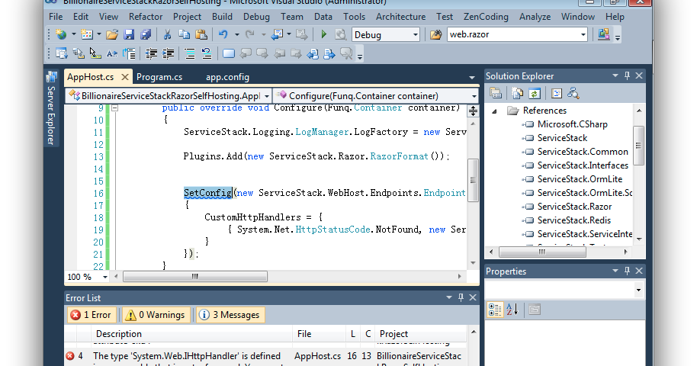Click View Code icon in Solution Explorer
Image resolution: width=697 pixels, height=366 pixels.
click(556, 93)
